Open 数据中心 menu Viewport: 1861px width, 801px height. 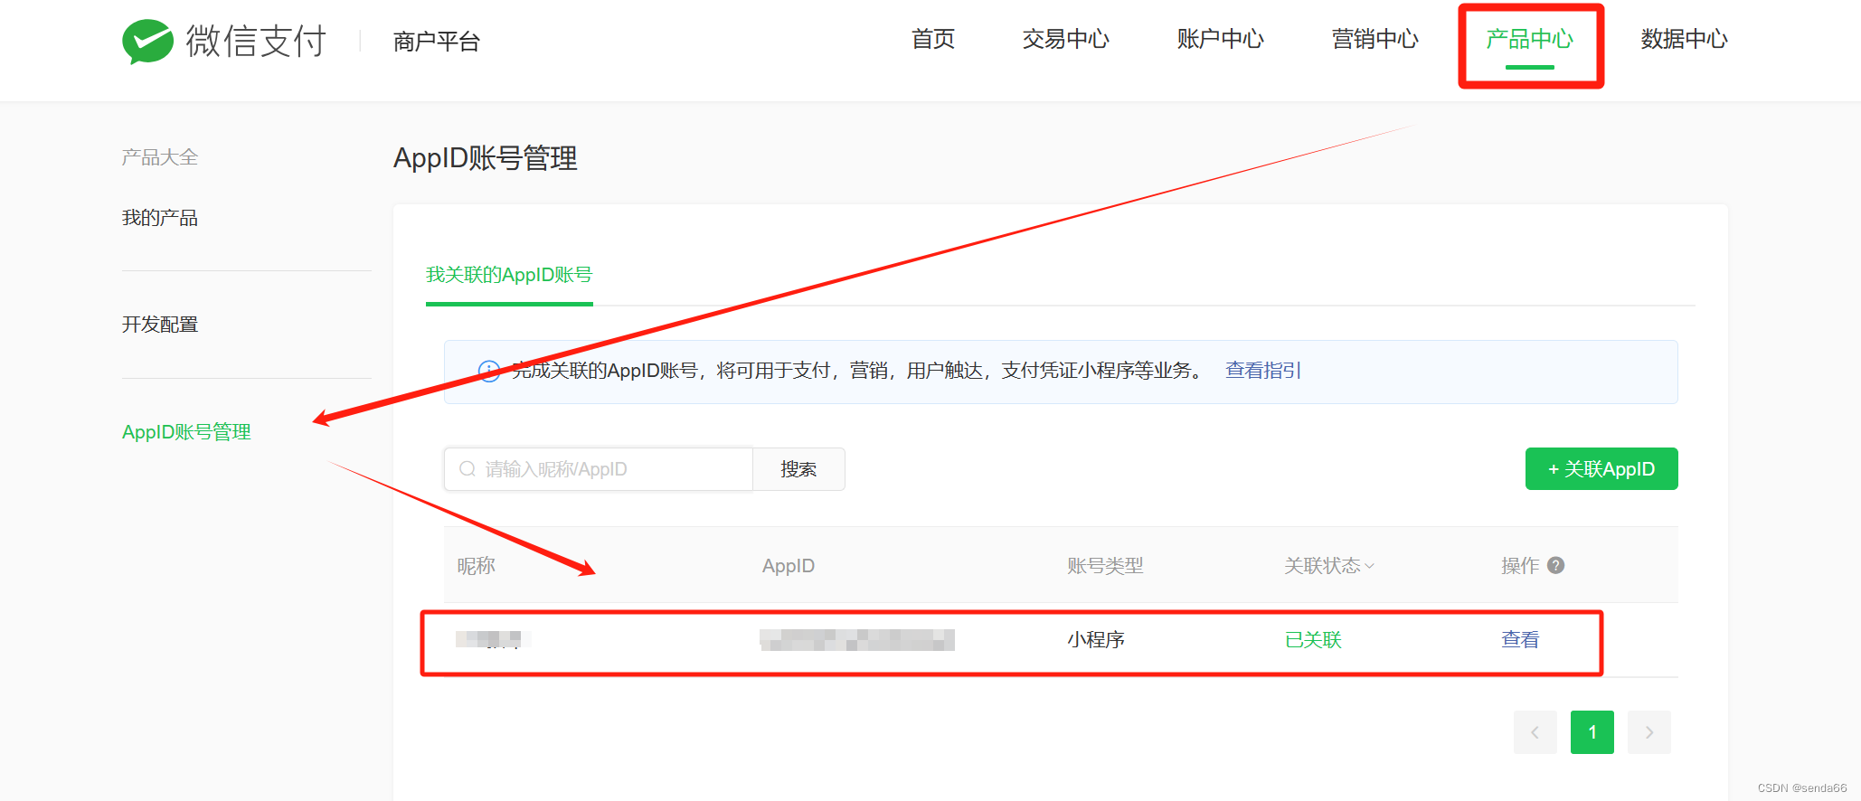1684,40
